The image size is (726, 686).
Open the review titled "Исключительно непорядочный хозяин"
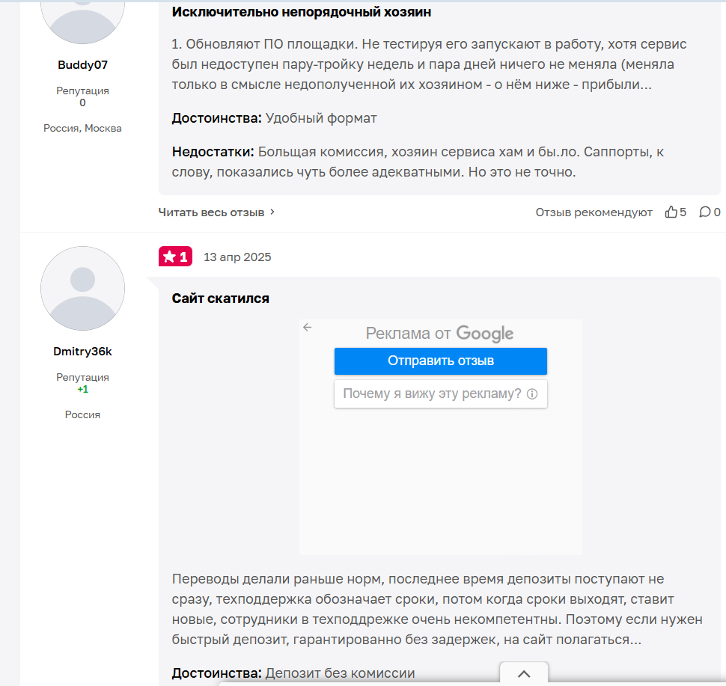point(301,12)
